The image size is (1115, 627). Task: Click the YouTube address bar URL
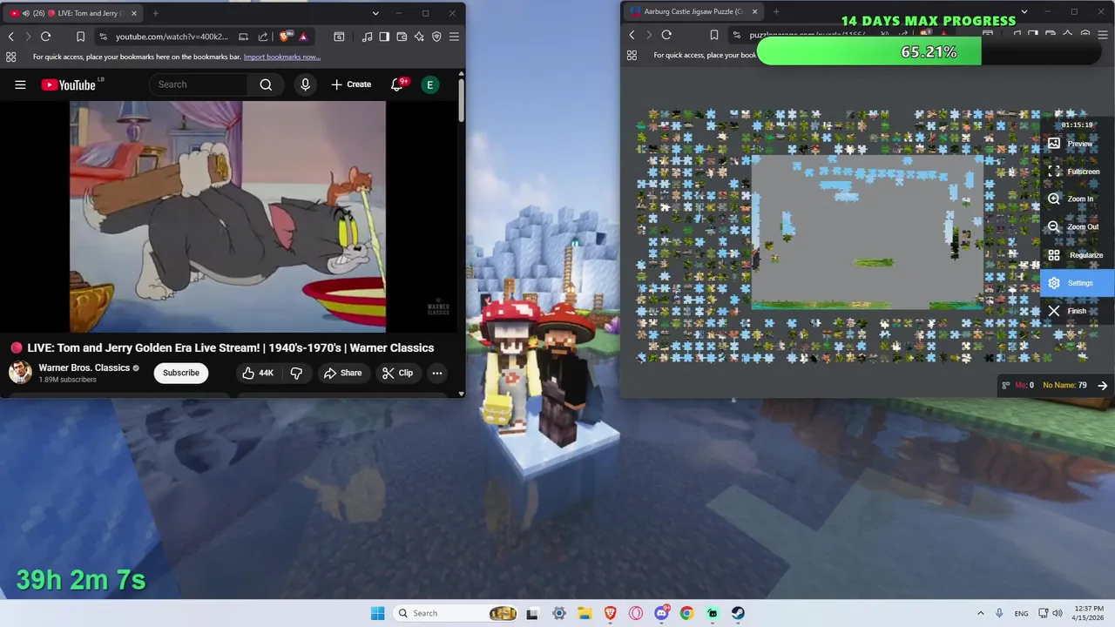click(x=172, y=37)
